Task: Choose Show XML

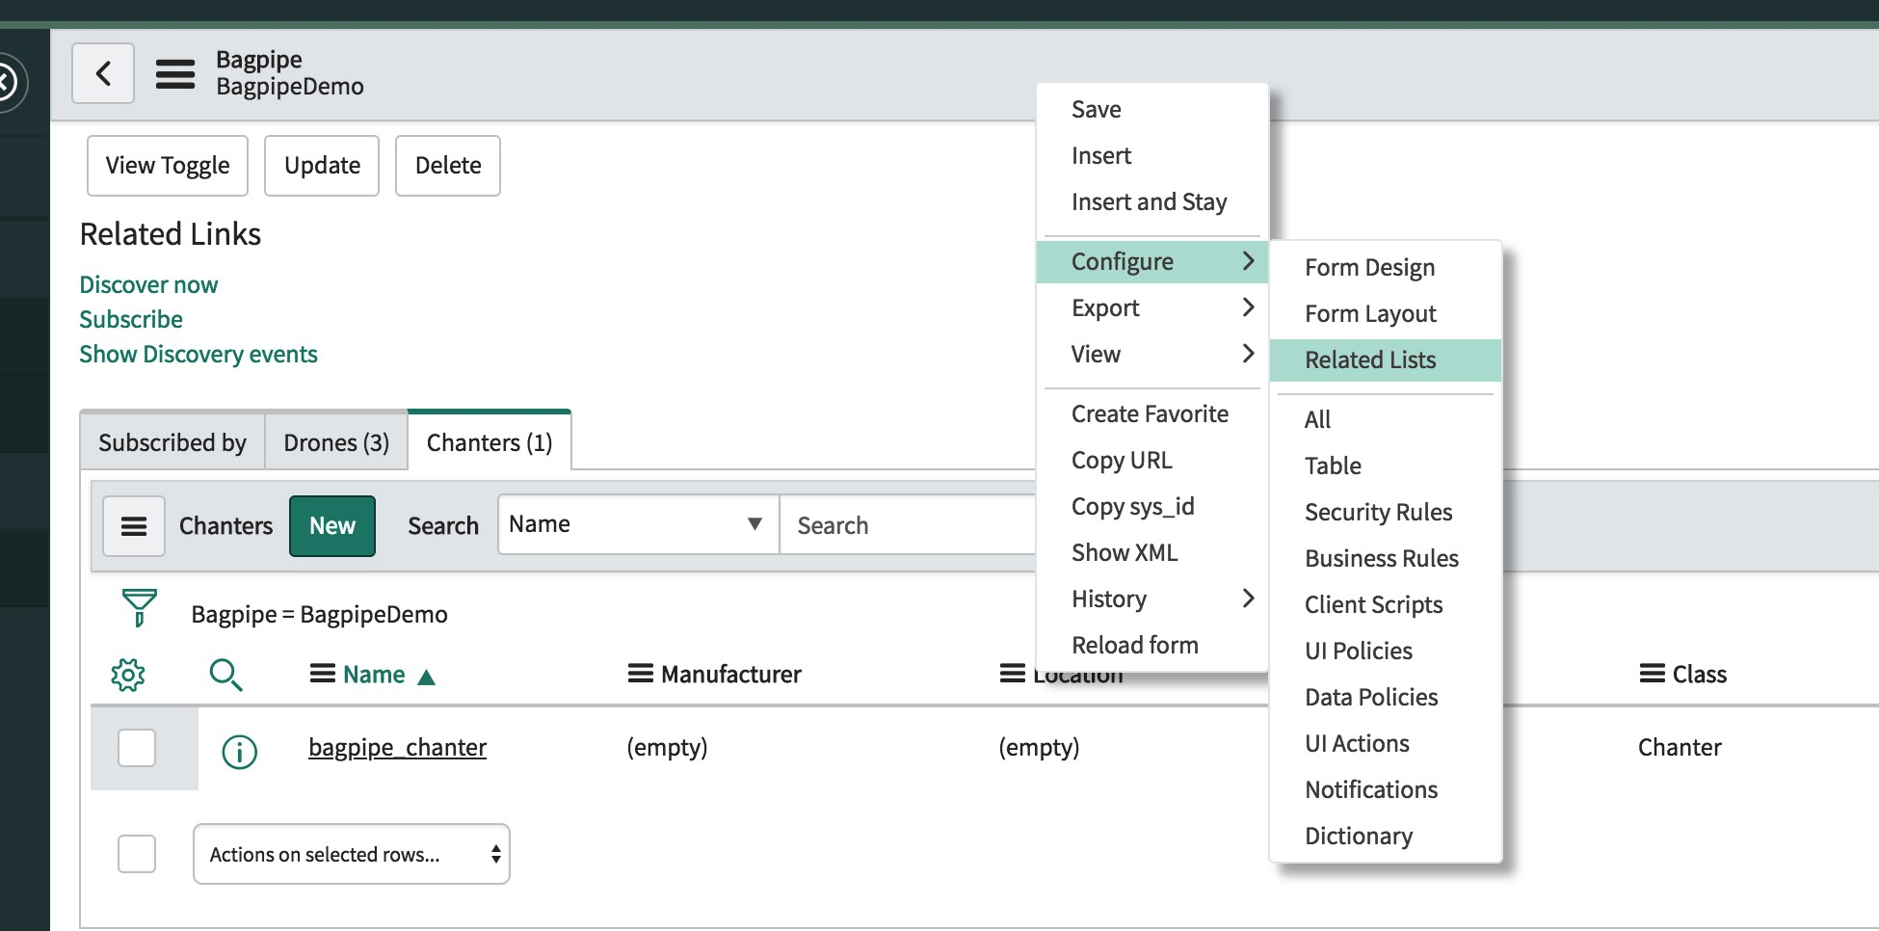Action: pyautogui.click(x=1151, y=552)
